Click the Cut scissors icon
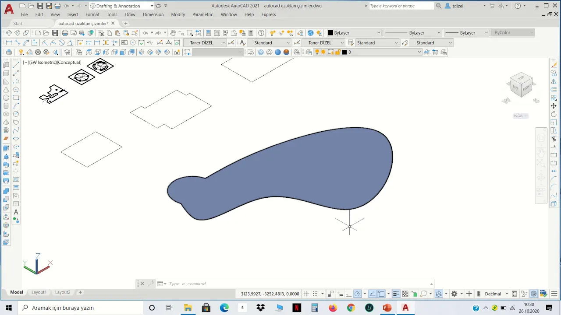The width and height of the screenshot is (561, 315). (x=100, y=33)
